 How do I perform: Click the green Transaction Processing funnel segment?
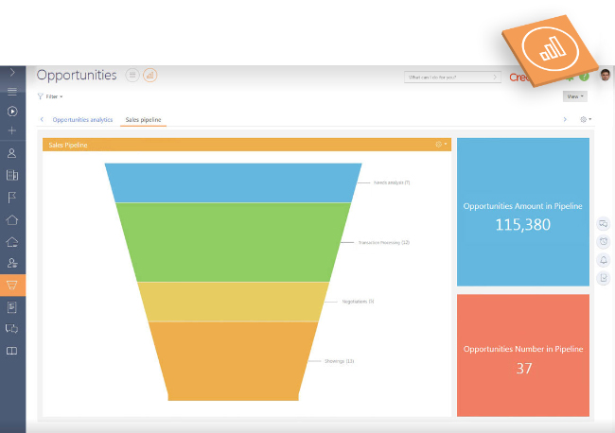[233, 242]
